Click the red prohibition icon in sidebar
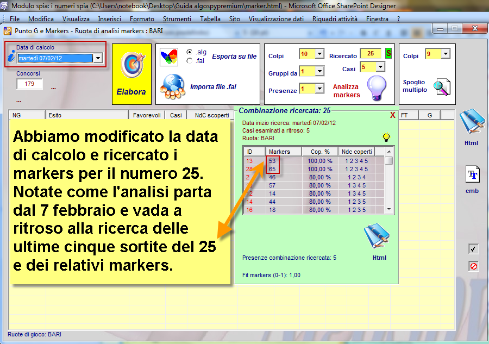The height and width of the screenshot is (344, 489). [473, 266]
